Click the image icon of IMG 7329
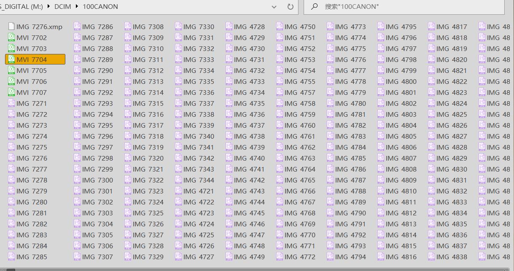The image size is (514, 271). [128, 257]
